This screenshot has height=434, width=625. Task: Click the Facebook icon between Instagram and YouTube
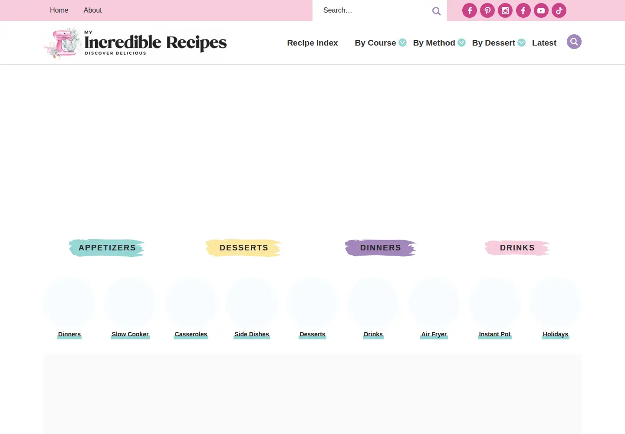[523, 10]
